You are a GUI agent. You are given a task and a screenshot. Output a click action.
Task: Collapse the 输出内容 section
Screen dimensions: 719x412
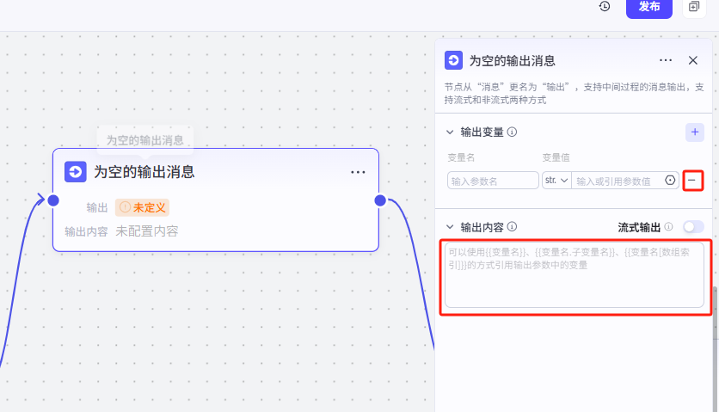[449, 227]
